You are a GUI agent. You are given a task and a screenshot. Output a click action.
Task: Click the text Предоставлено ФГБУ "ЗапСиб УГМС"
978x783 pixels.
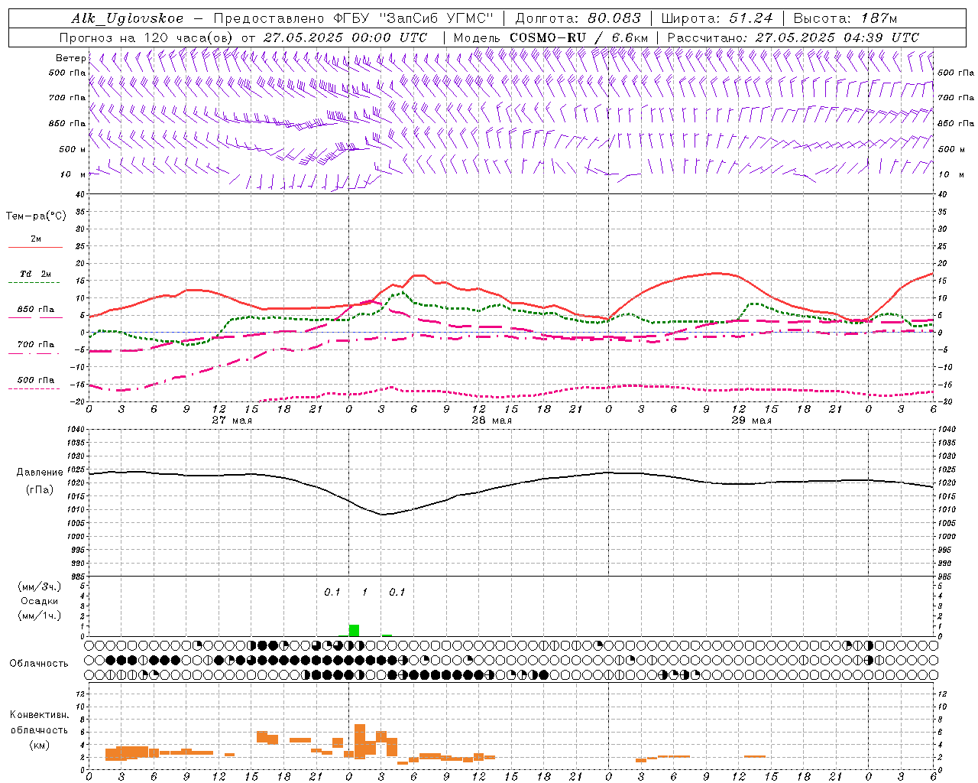coord(354,19)
